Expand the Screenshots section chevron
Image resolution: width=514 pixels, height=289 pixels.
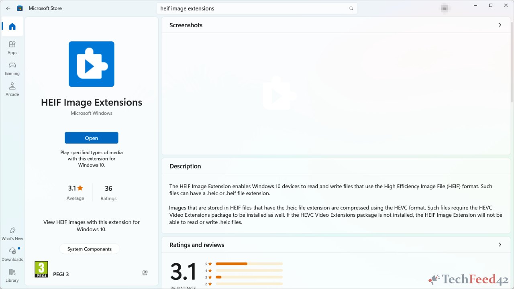click(x=500, y=25)
